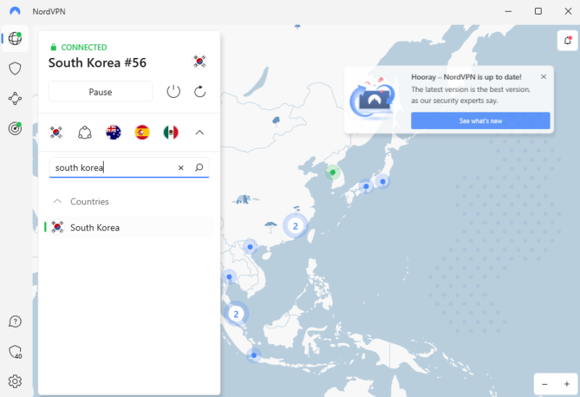Click See what's new button
This screenshot has width=580, height=397.
click(x=481, y=121)
